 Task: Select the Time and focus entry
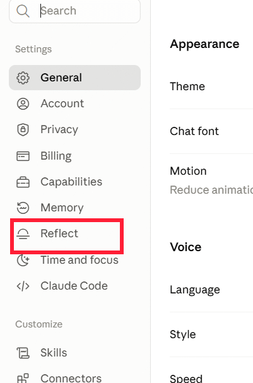click(74, 260)
